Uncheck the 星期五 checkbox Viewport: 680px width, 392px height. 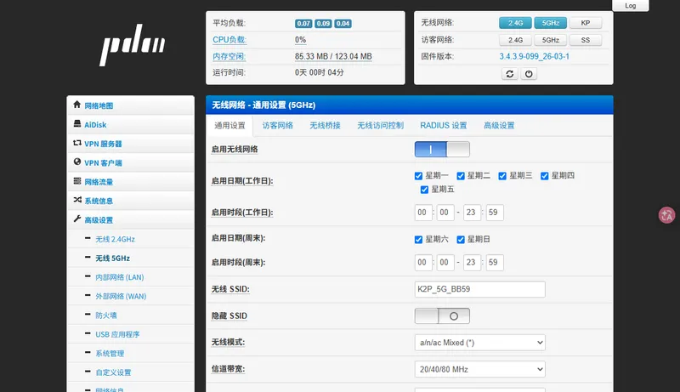click(424, 190)
